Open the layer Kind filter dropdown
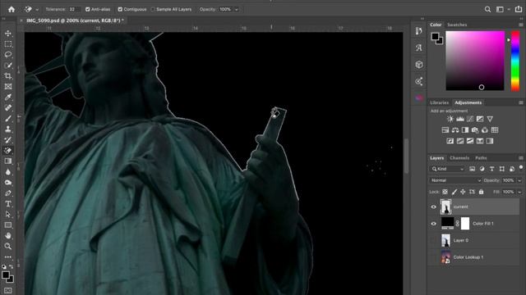526x295 pixels. (x=447, y=169)
